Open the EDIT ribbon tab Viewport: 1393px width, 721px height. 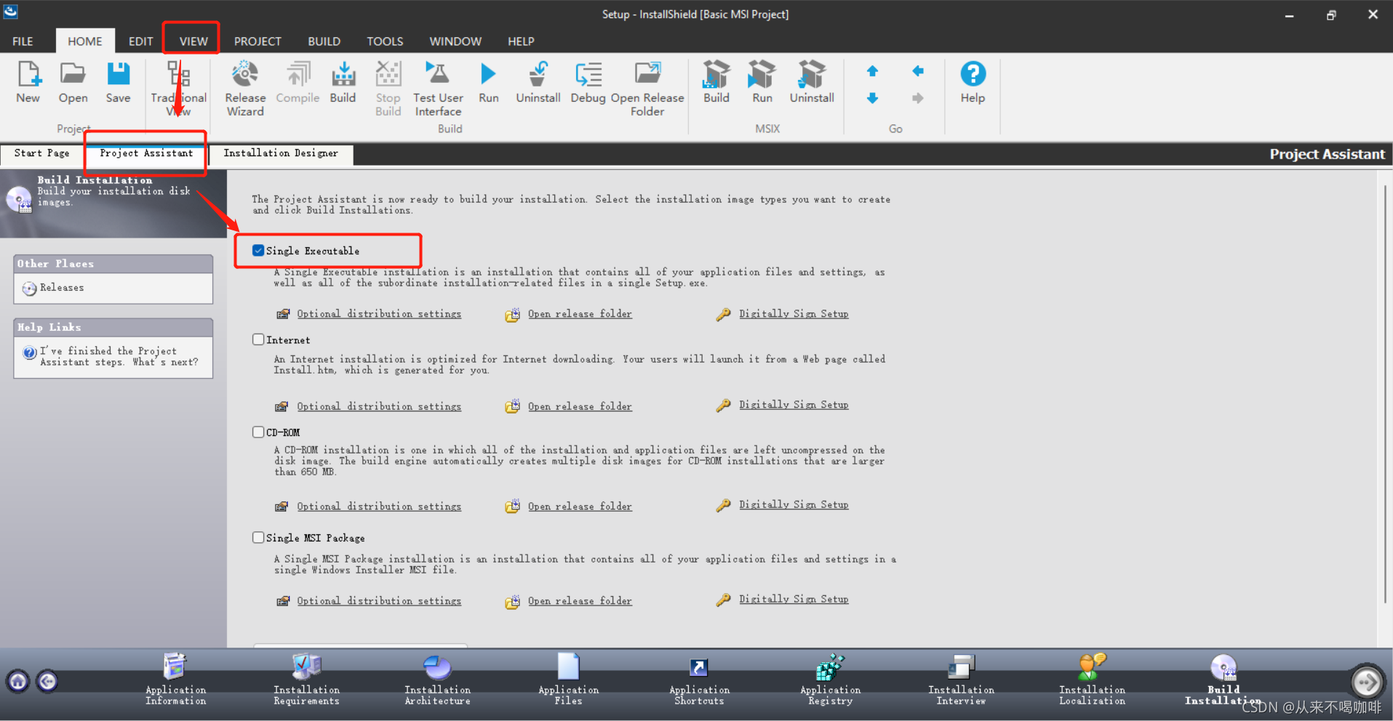[x=140, y=41]
